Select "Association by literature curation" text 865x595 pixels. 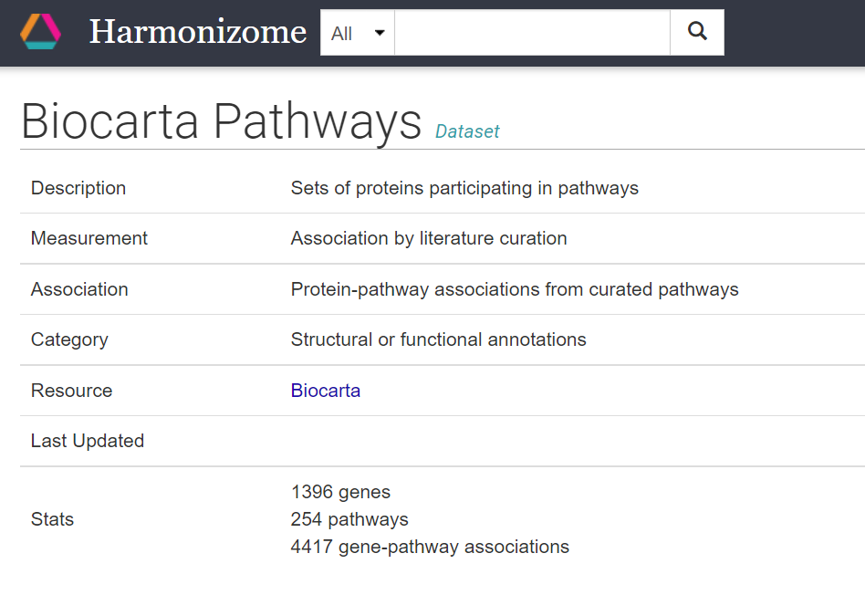click(x=429, y=238)
